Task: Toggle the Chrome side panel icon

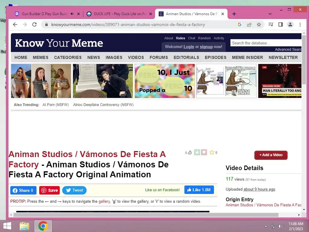Action: coord(281,24)
